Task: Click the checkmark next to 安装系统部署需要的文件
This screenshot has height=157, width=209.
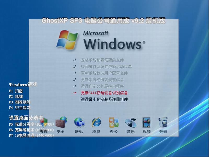Action: [x=74, y=60]
